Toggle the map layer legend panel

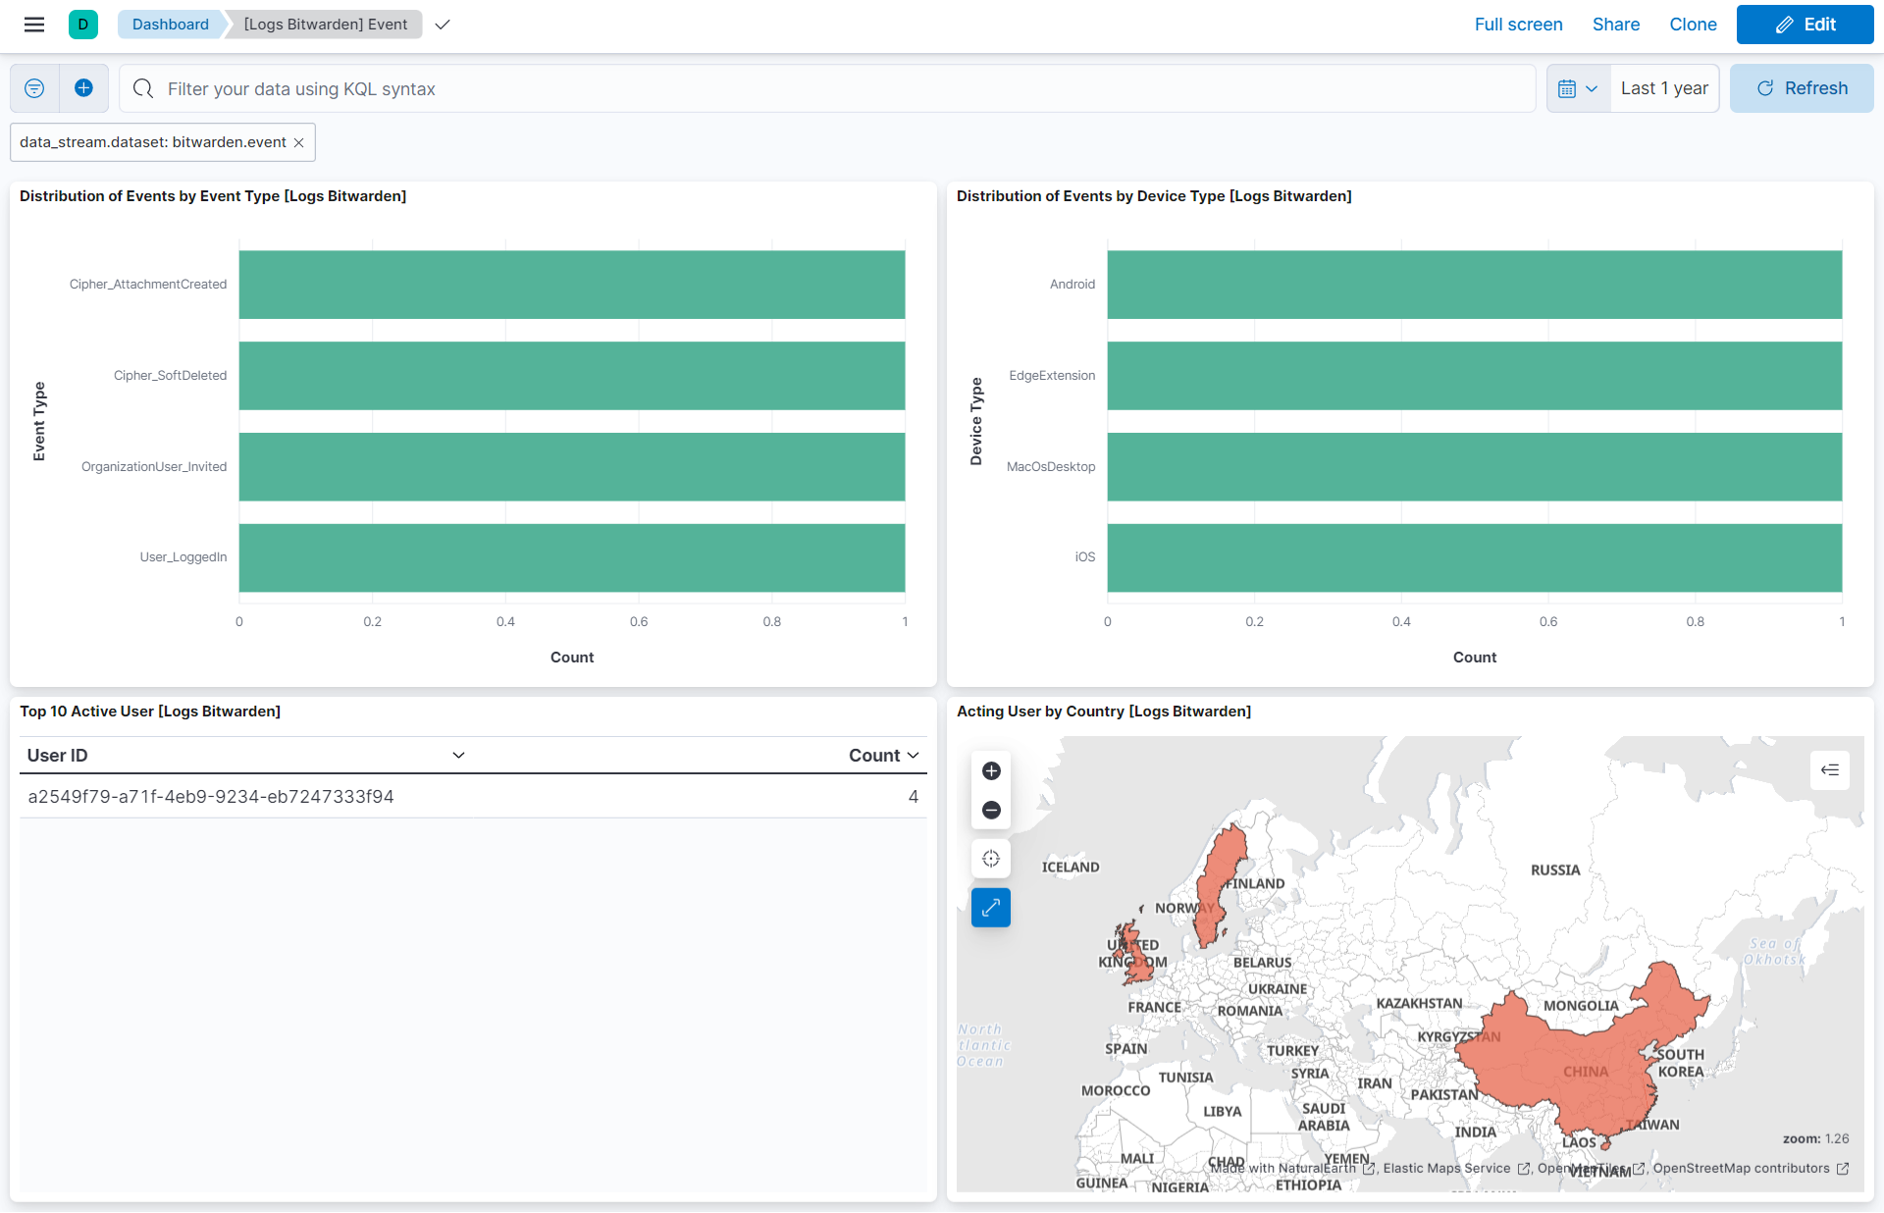1830,770
